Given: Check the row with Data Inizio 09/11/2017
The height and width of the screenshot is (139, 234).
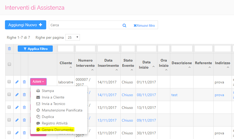Looking at the screenshot, I should (9, 120).
